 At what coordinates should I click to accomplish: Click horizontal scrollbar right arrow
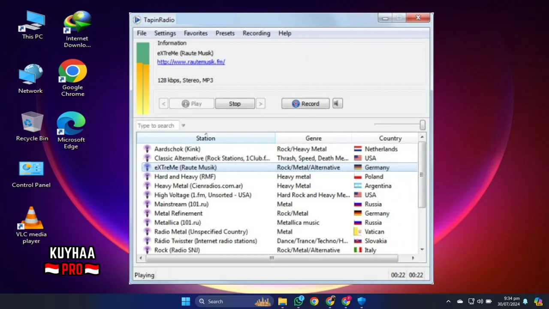(413, 258)
